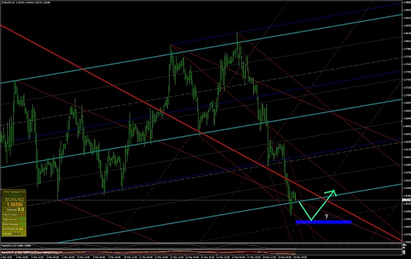Click the Spread 3.0 row
The height and width of the screenshot is (259, 411).
(14, 210)
